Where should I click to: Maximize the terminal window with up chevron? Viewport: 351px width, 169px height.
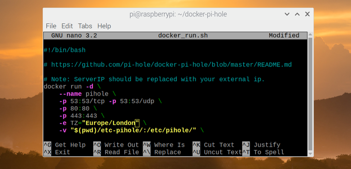point(297,14)
